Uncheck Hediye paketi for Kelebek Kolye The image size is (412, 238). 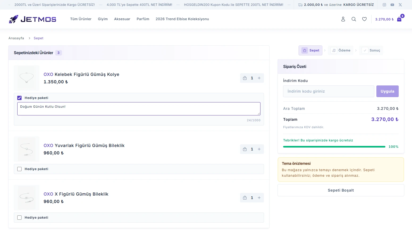point(19,98)
